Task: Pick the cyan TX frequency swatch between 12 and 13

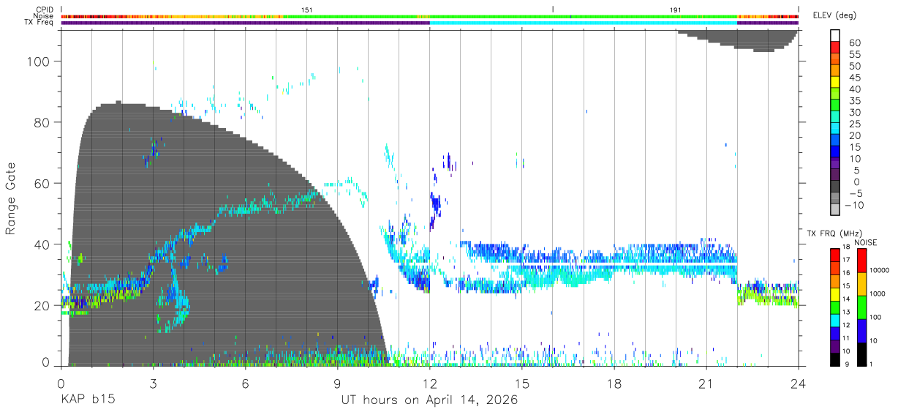Action: (834, 320)
